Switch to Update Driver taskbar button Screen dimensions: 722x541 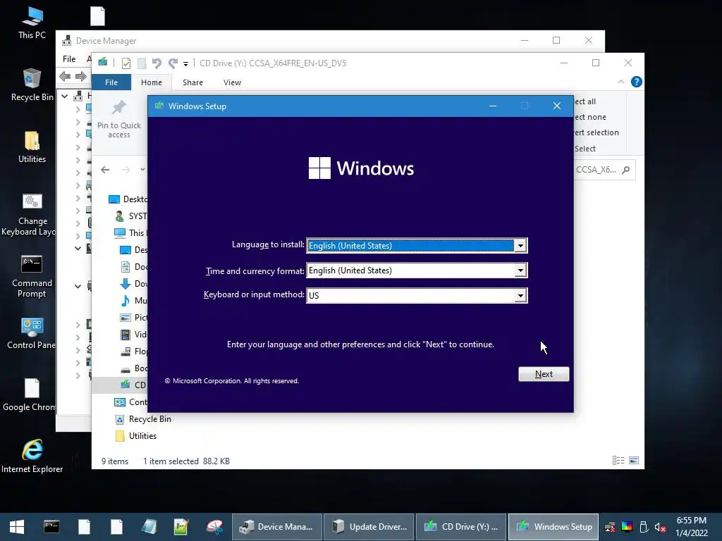(x=369, y=527)
